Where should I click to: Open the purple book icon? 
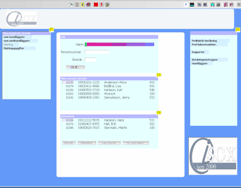88,4
